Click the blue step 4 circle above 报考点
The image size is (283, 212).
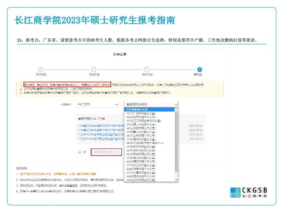tap(200, 69)
